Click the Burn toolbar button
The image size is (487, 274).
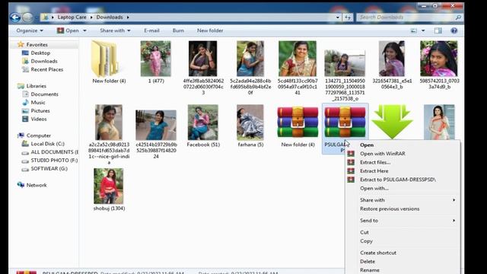(x=178, y=30)
